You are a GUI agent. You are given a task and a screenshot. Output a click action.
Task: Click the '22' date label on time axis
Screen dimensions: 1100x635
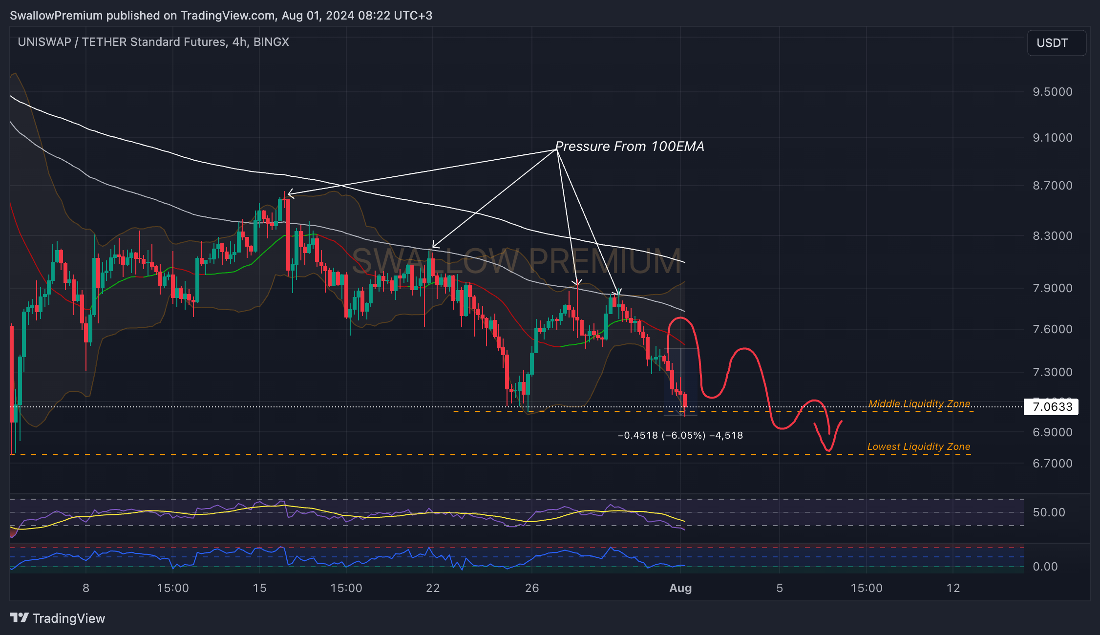pyautogui.click(x=433, y=588)
